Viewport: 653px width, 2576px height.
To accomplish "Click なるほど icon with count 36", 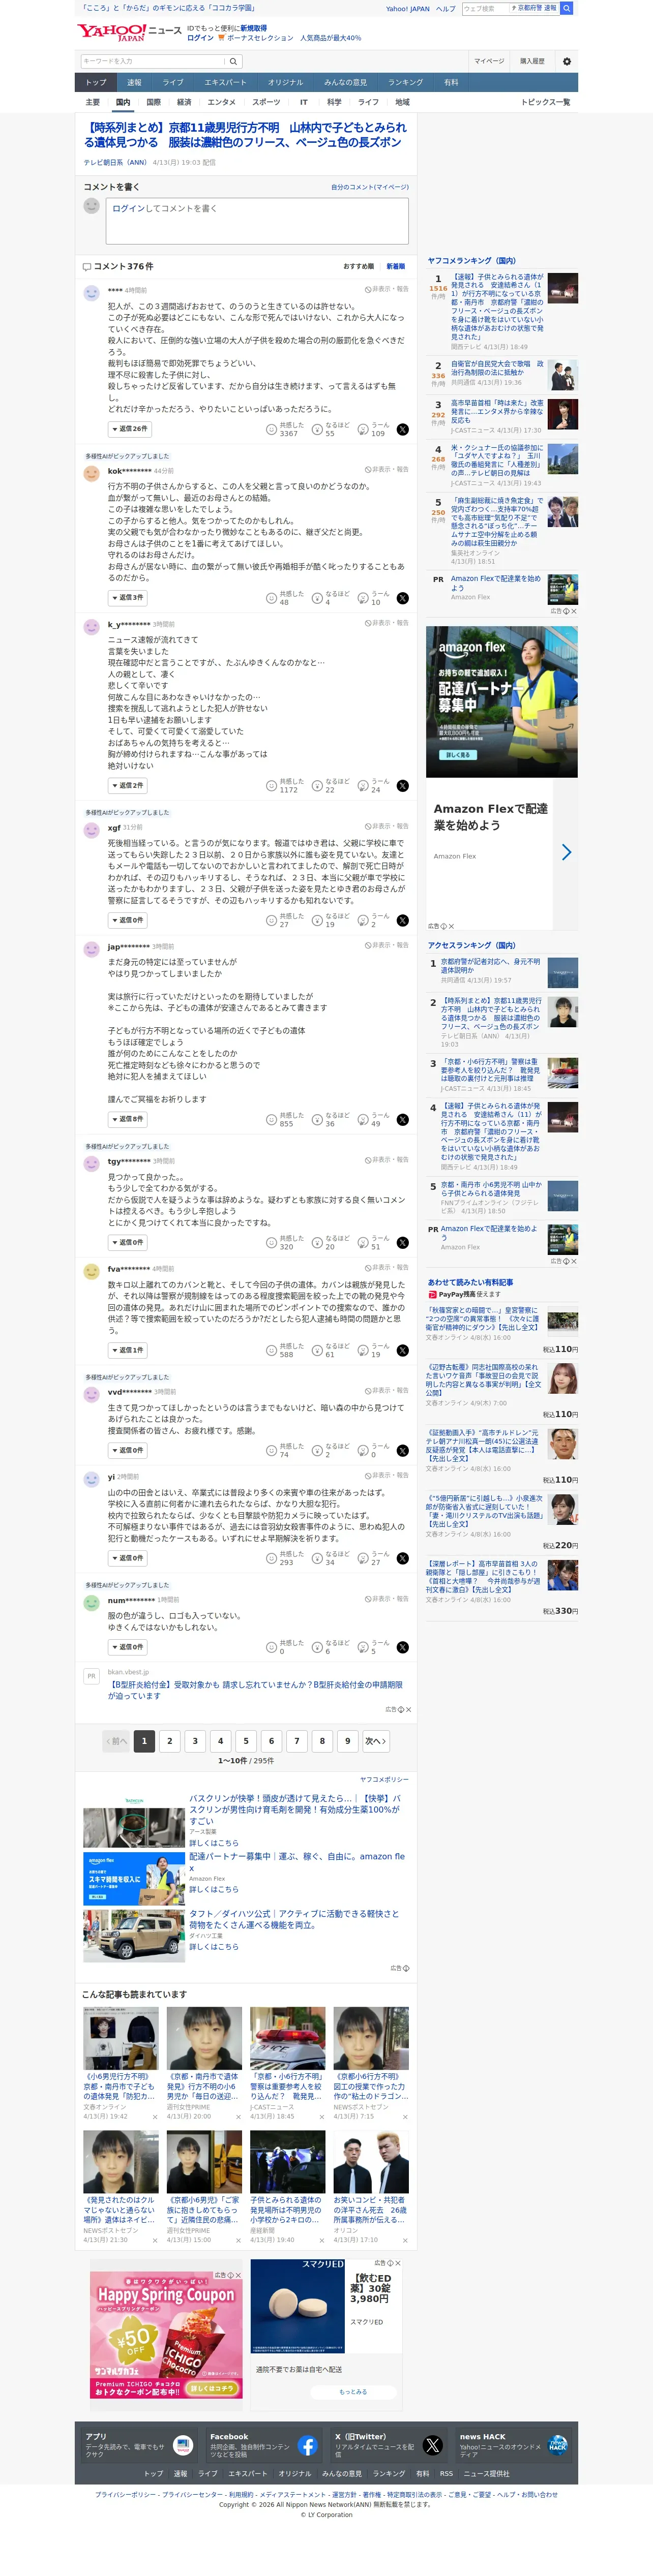I will [x=317, y=1119].
